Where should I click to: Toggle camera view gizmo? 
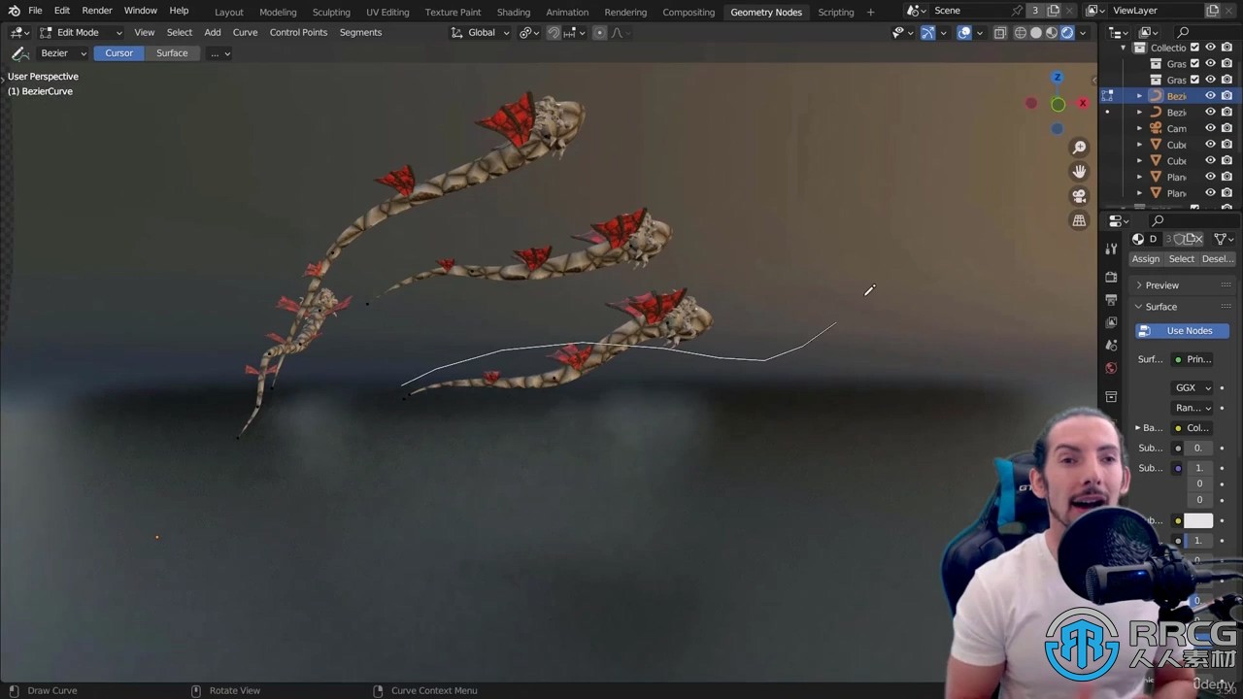point(1079,196)
